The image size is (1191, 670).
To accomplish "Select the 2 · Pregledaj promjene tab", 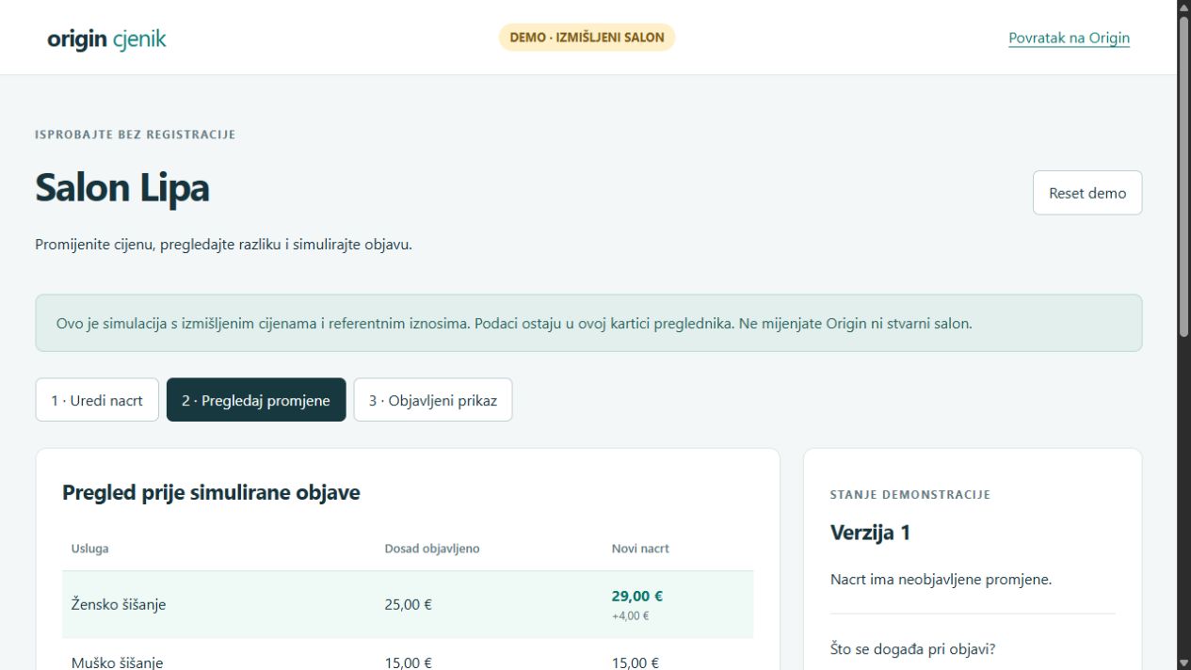I will (x=256, y=400).
